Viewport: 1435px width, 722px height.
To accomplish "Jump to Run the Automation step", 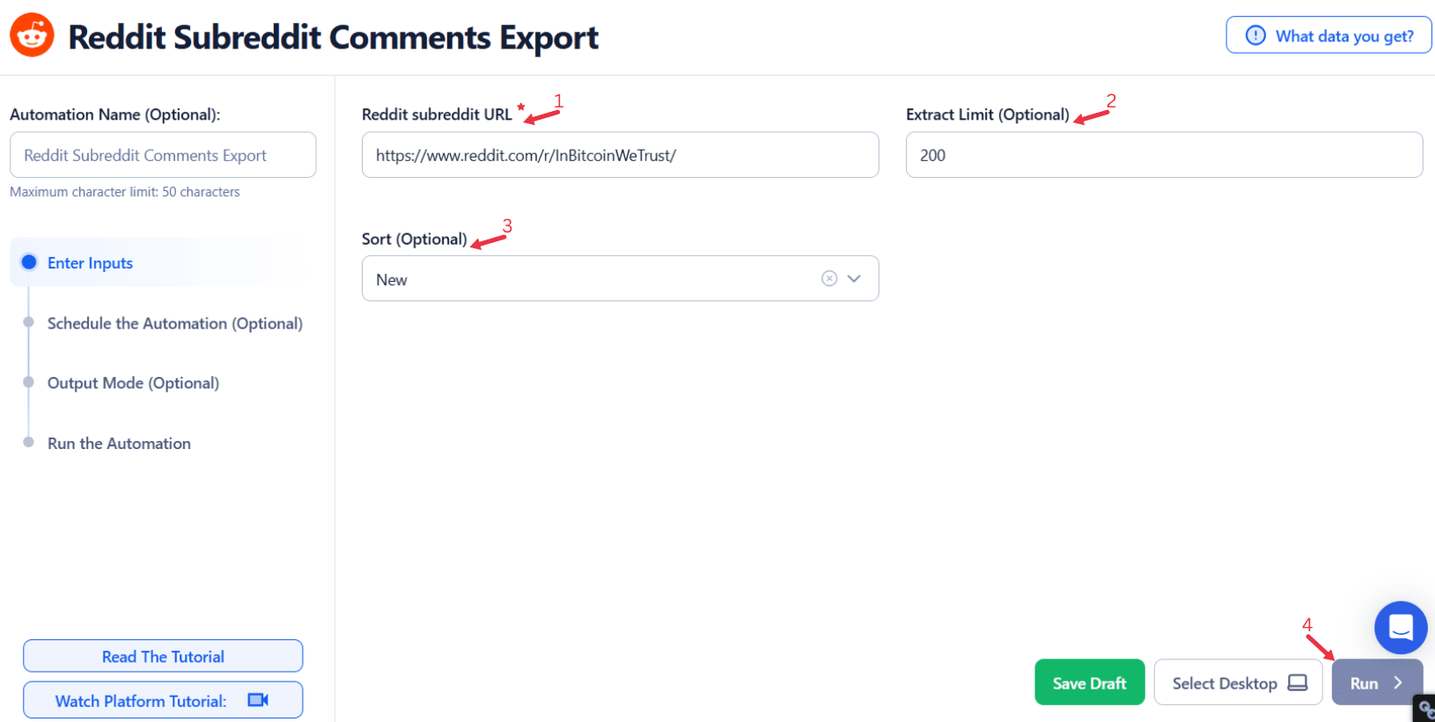I will pyautogui.click(x=119, y=443).
